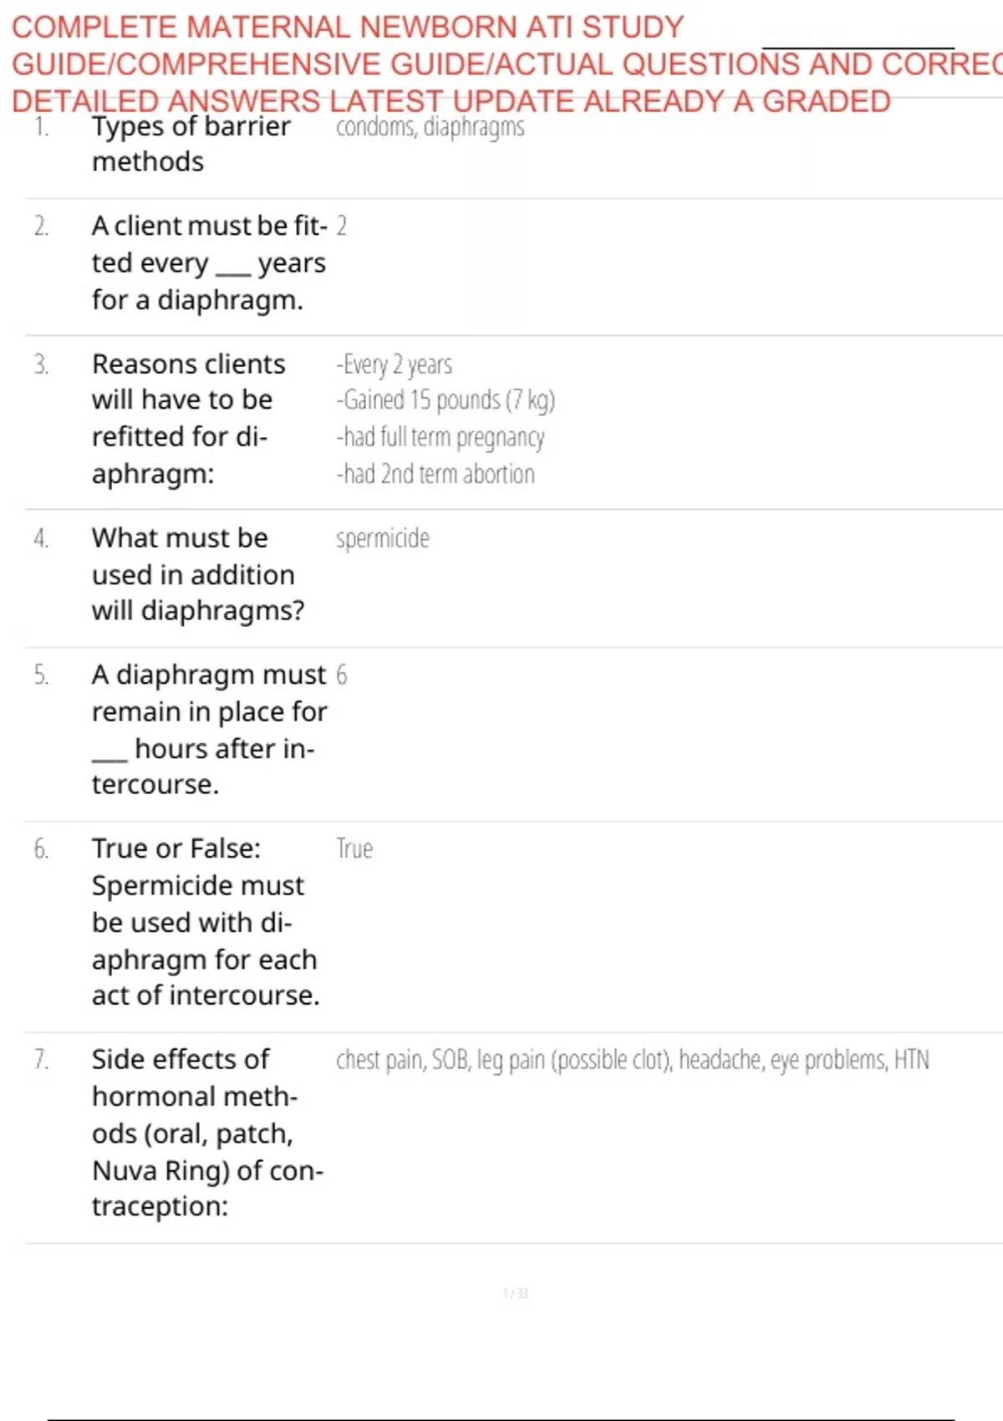
Task: Click the page number at page bottom
Action: click(x=515, y=1293)
